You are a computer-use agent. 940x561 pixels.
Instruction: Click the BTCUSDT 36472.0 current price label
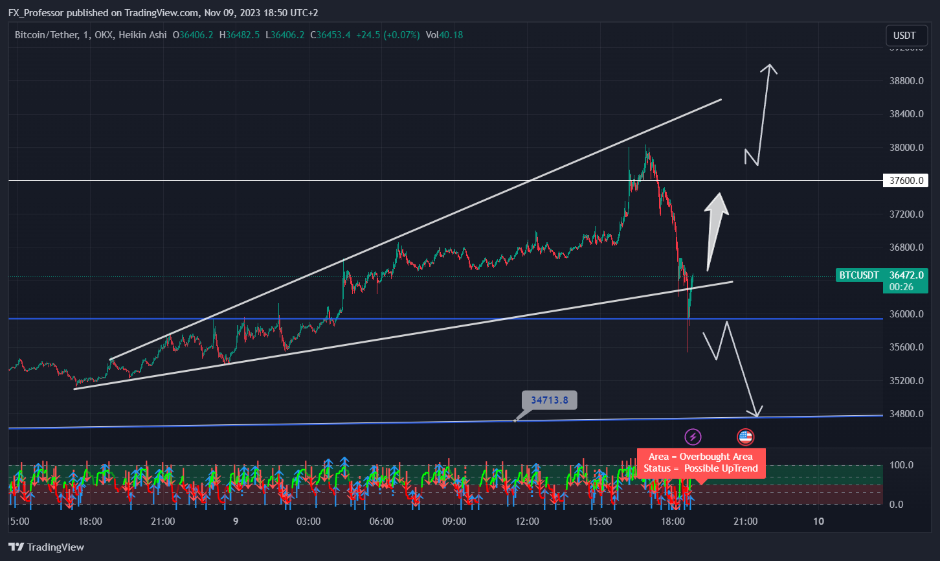point(882,275)
